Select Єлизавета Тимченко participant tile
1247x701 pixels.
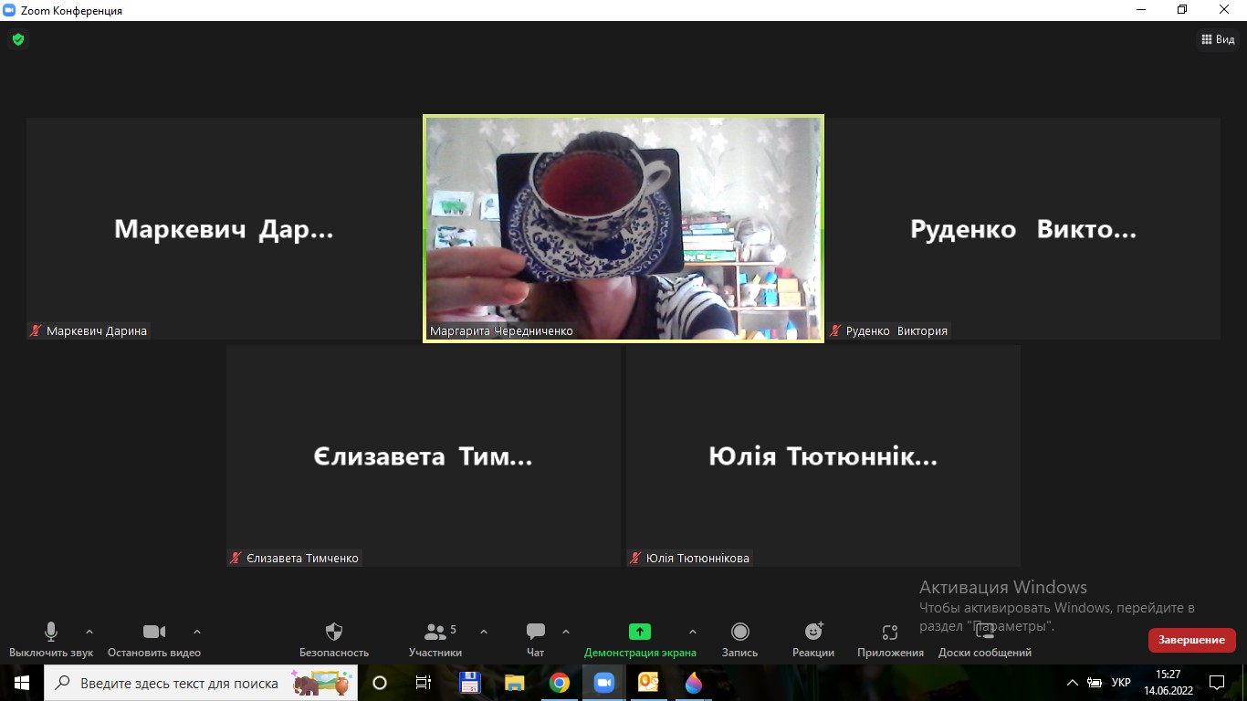(424, 455)
